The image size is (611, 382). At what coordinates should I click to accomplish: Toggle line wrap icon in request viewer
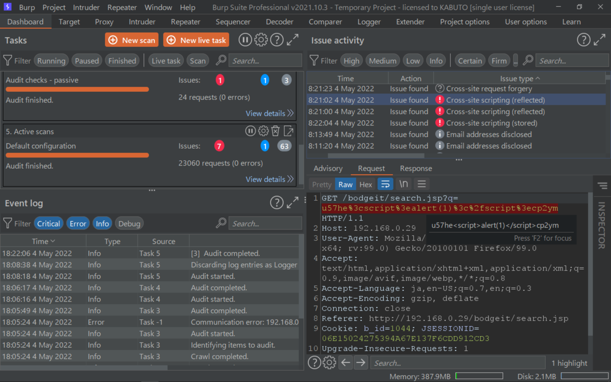click(385, 184)
